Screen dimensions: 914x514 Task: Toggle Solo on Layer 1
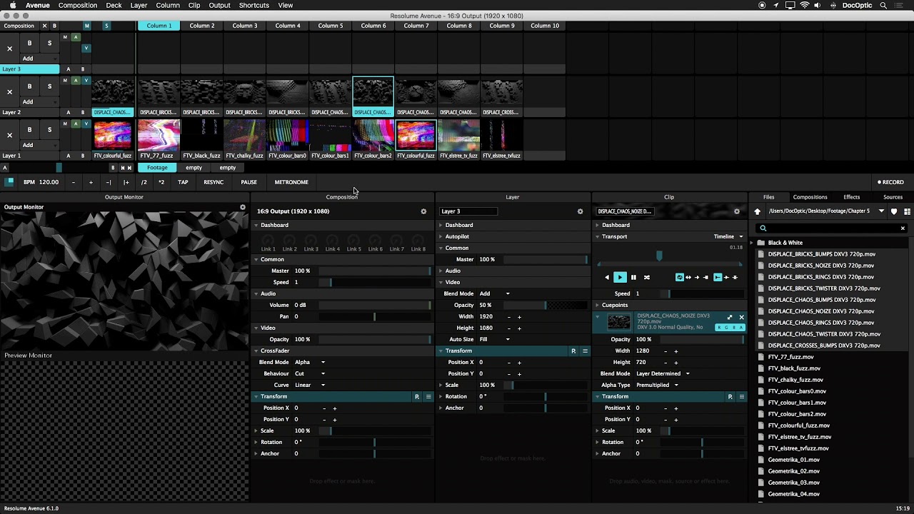[x=49, y=130]
